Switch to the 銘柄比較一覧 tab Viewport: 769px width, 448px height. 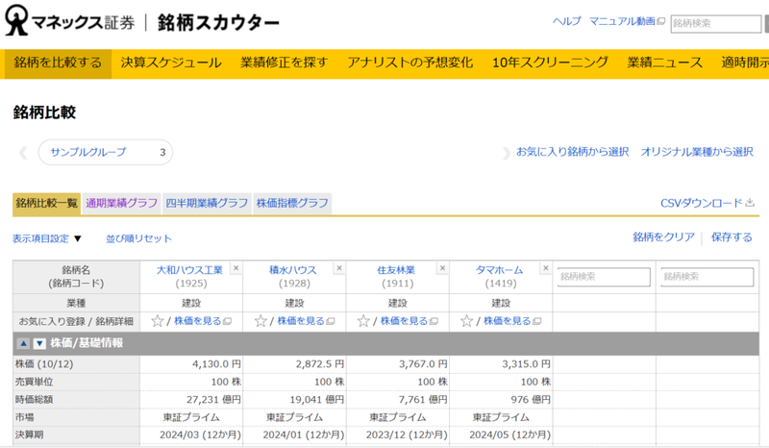[x=46, y=203]
